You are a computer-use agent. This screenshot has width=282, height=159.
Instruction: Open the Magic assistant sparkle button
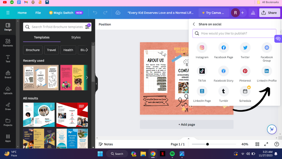[272, 129]
